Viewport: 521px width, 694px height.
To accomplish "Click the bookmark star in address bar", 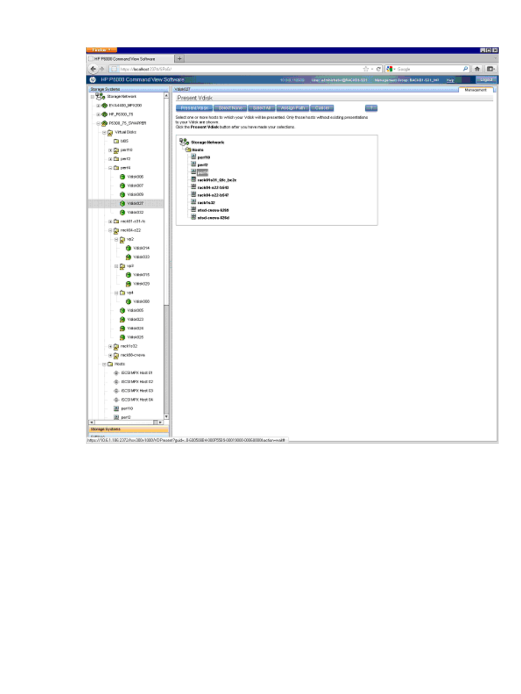I will (x=366, y=69).
